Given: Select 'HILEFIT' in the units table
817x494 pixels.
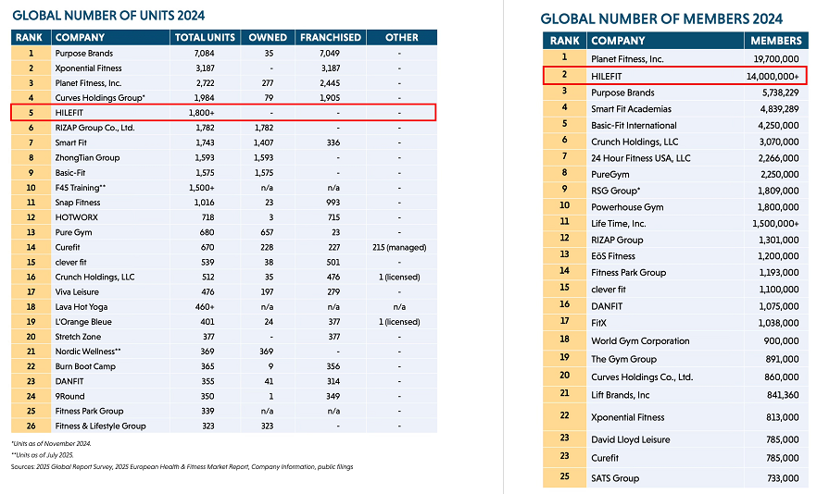Looking at the screenshot, I should point(69,113).
